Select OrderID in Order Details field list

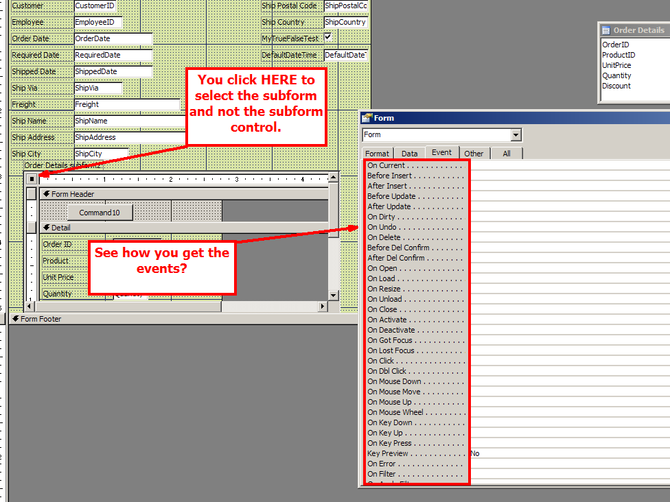(x=615, y=45)
